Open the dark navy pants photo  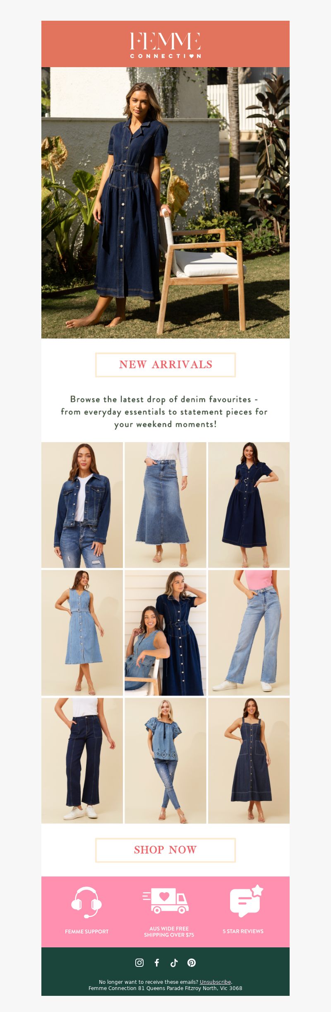click(x=82, y=760)
